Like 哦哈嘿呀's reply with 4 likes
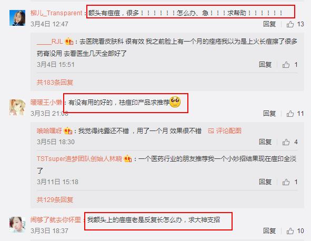Image resolution: width=311 pixels, height=241 pixels. (286, 142)
